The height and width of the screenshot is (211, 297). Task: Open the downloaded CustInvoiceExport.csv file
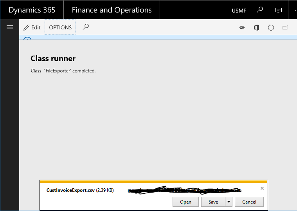(185, 202)
